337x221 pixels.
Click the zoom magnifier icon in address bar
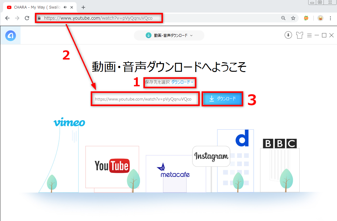pos(283,18)
